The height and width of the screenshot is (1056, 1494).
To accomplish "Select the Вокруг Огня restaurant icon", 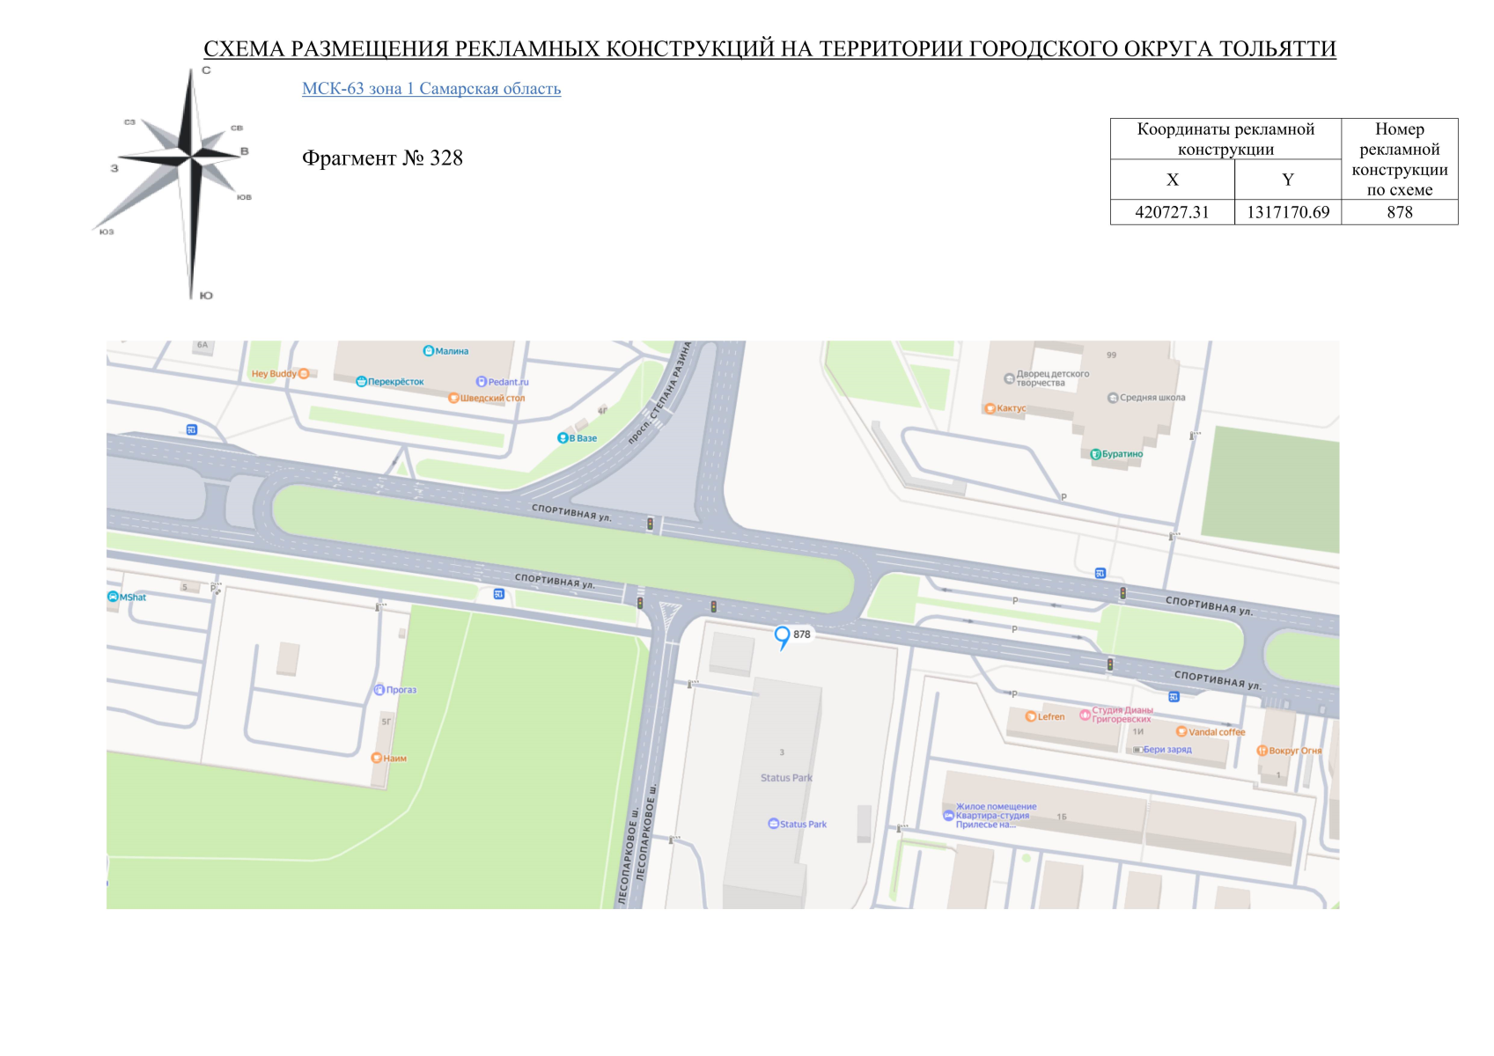I will [x=1262, y=751].
